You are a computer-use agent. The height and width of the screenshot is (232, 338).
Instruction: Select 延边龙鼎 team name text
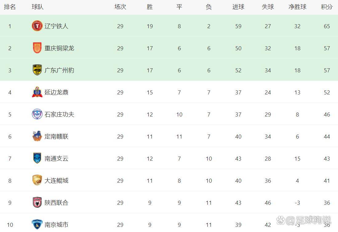56,92
